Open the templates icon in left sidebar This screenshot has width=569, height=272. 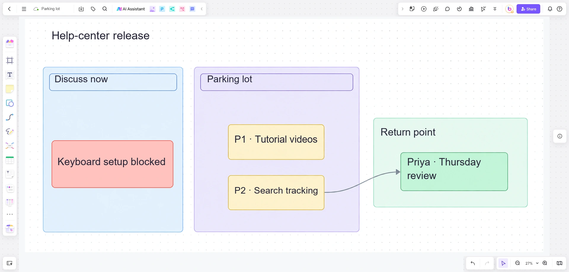tap(10, 44)
